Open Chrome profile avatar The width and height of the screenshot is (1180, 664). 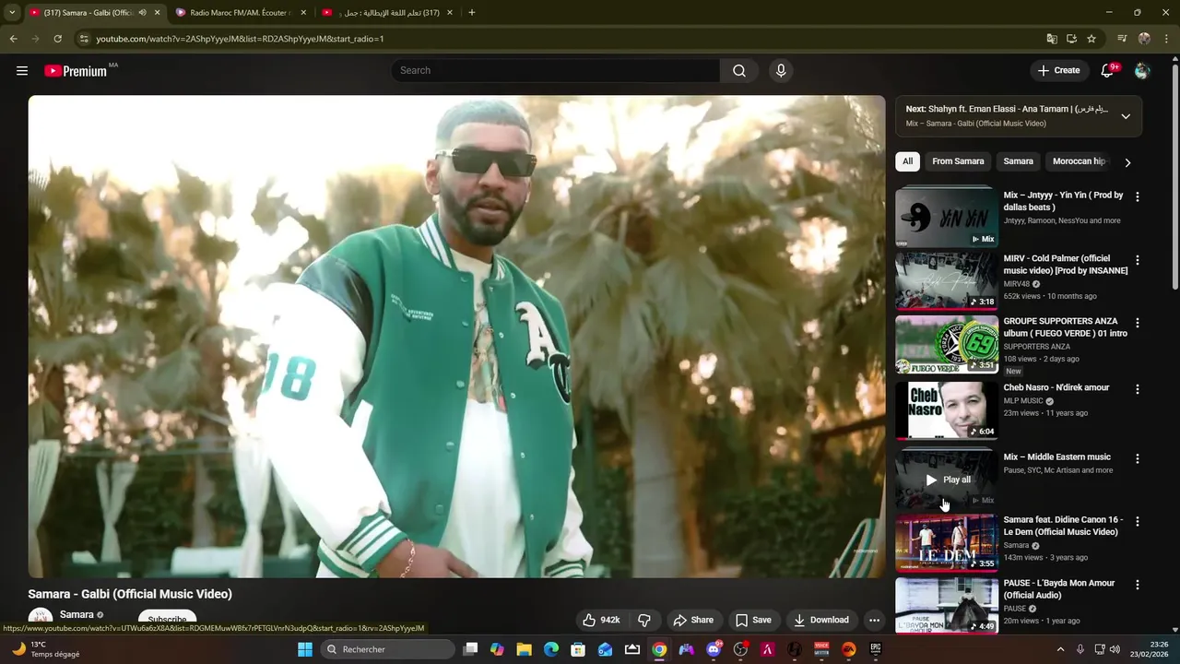pos(1144,39)
